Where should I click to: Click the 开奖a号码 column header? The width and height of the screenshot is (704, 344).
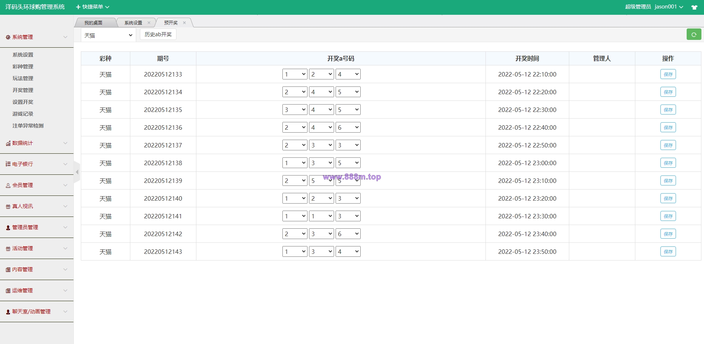[341, 58]
